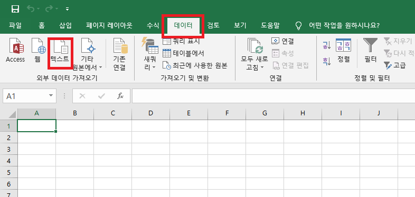Import data from 텍스트 file
This screenshot has width=415, height=197.
61,50
